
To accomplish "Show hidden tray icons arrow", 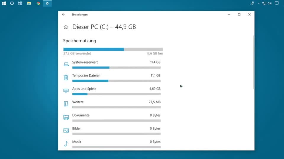I will (x=259, y=3).
